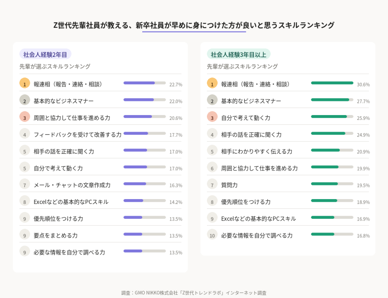Click the rank 8 badge beside 優先順位をつける力

pyautogui.click(x=212, y=201)
